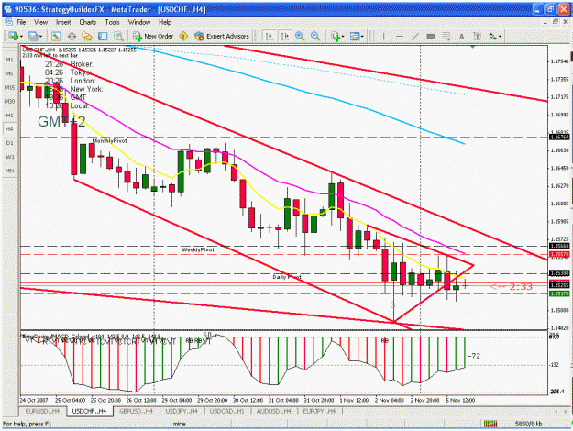
Task: Switch to the USDCAD.,H1 chart tab
Action: pos(227,411)
